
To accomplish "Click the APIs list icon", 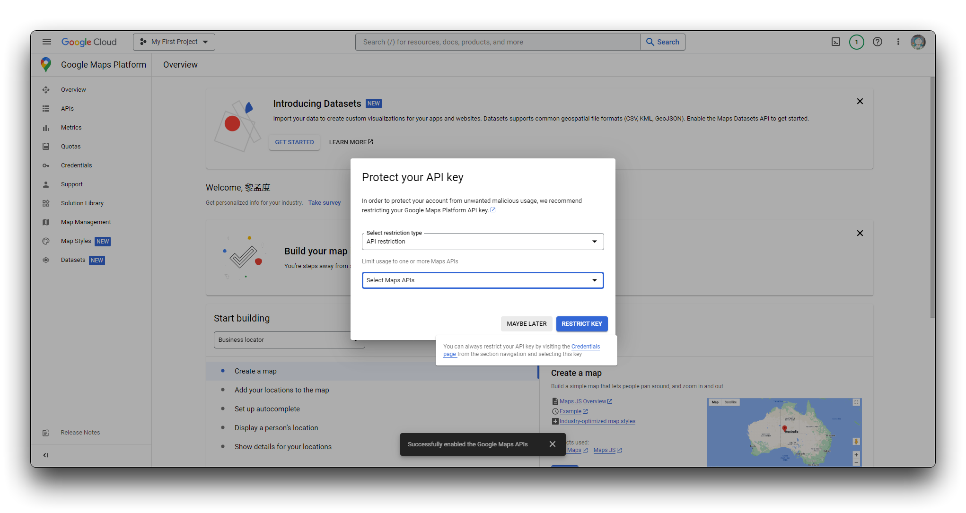I will (46, 109).
